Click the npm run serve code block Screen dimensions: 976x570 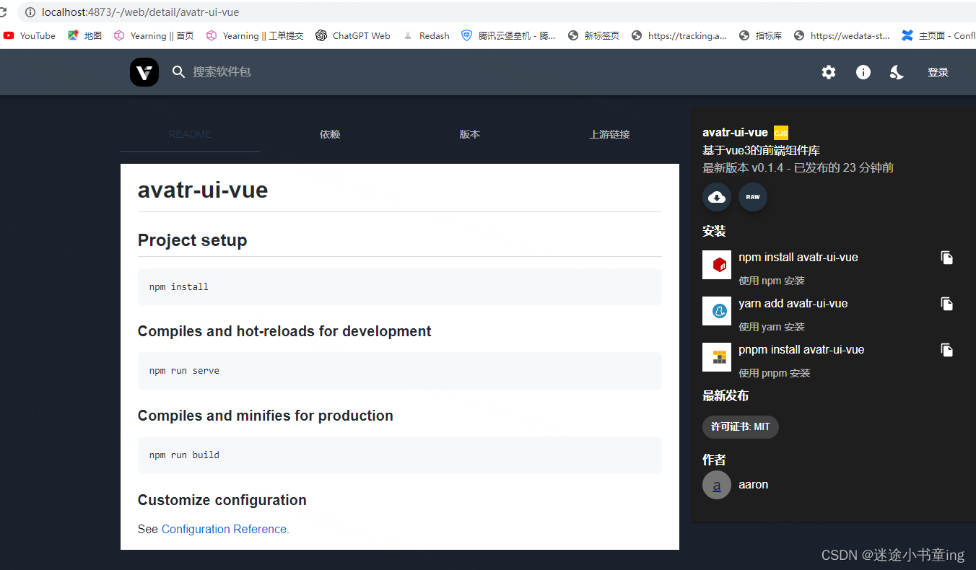[x=400, y=371]
